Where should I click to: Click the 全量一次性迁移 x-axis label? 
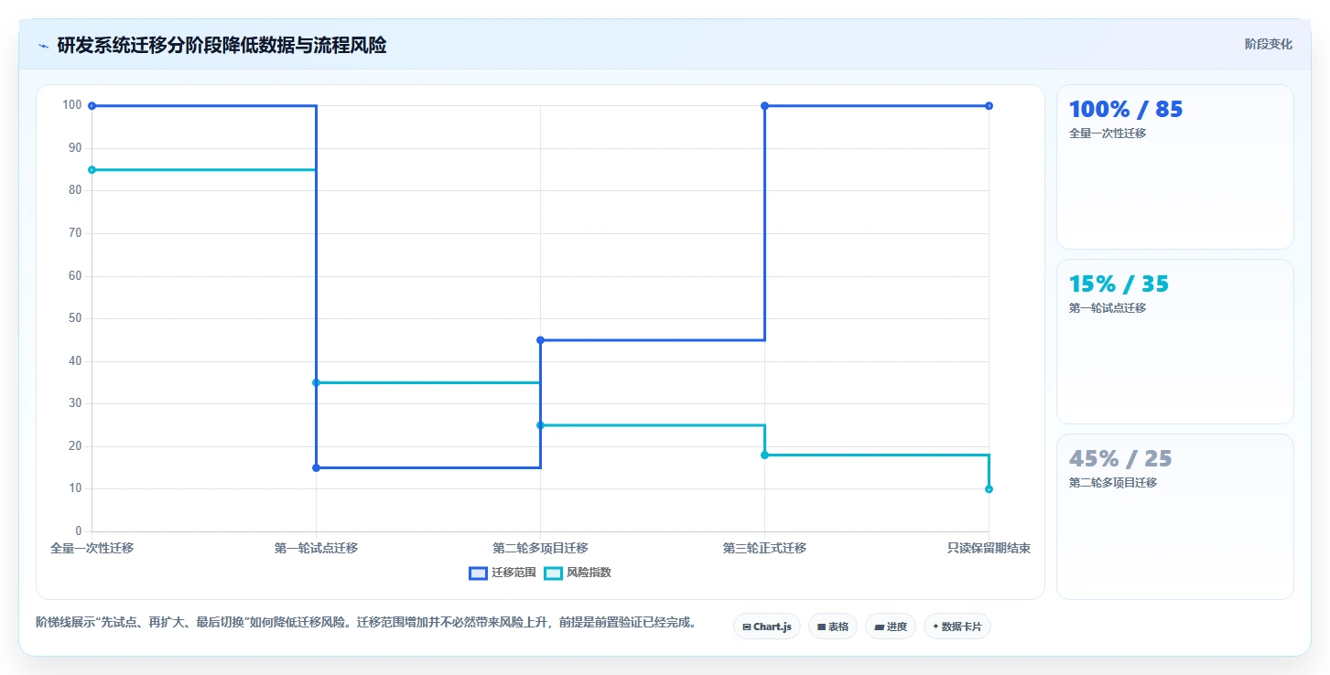pyautogui.click(x=92, y=548)
